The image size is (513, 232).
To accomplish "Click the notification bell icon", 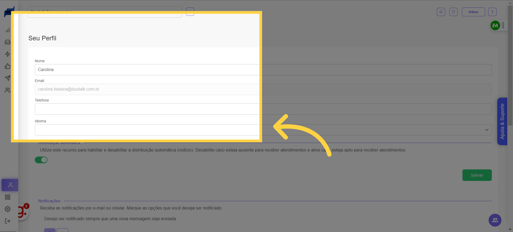I will click(x=441, y=12).
